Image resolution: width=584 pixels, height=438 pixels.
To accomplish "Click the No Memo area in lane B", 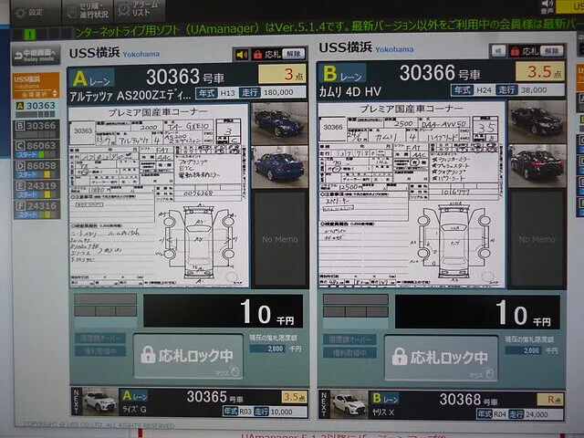I will (x=537, y=239).
